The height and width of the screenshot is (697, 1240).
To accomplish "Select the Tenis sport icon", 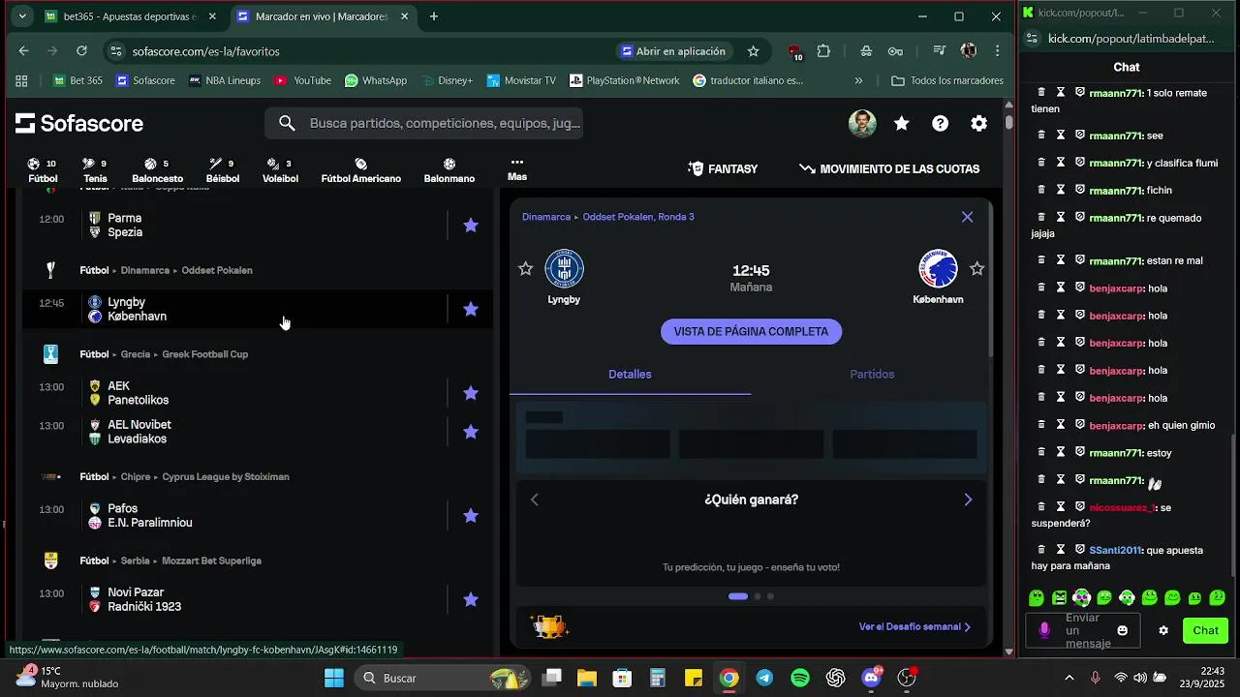I will [95, 170].
